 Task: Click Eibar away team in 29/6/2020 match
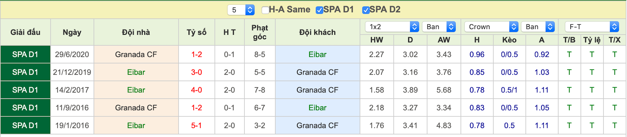317,54
